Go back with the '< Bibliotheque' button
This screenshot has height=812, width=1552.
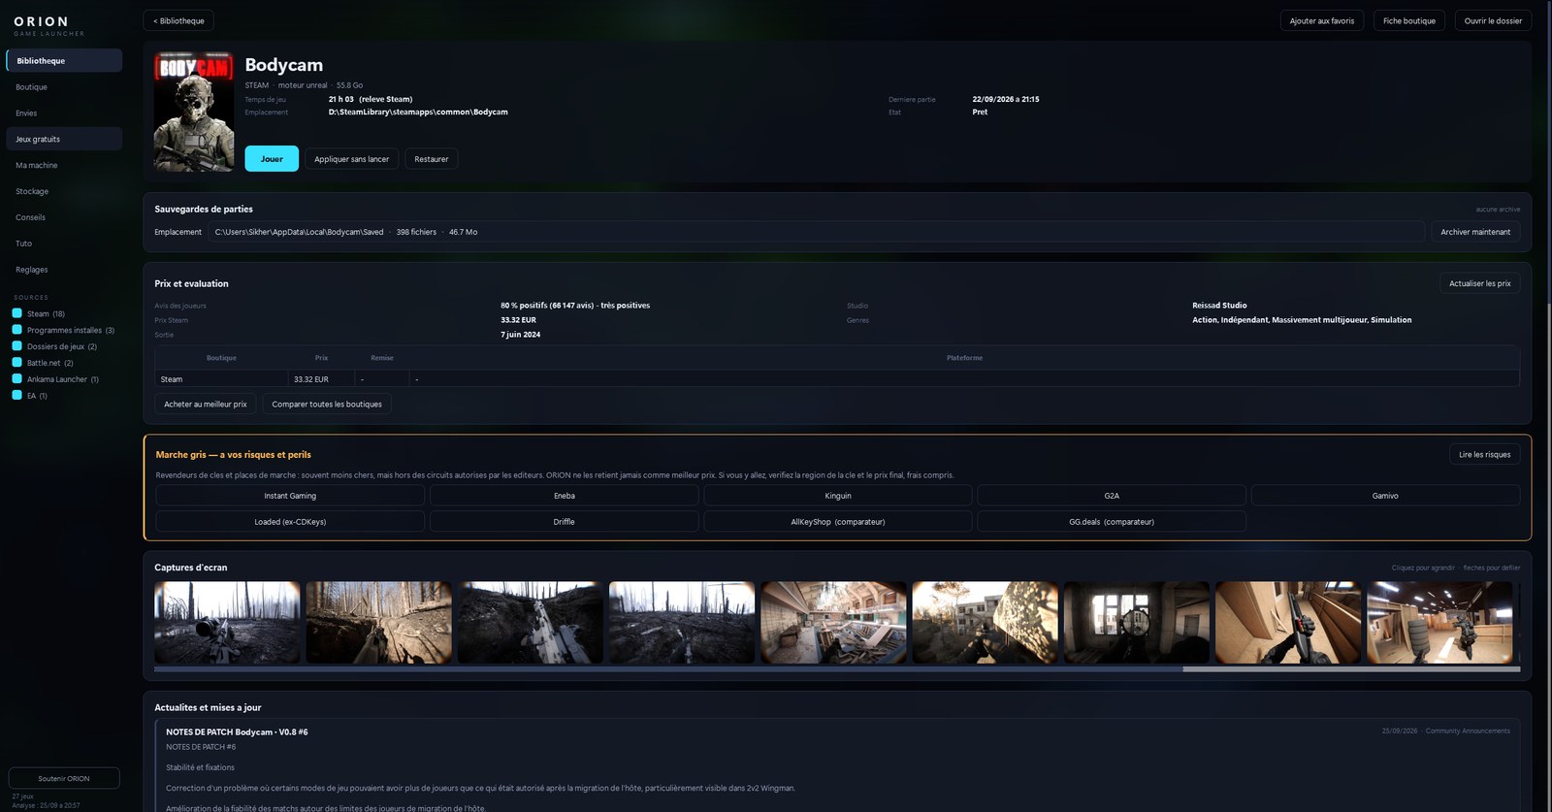click(x=178, y=20)
